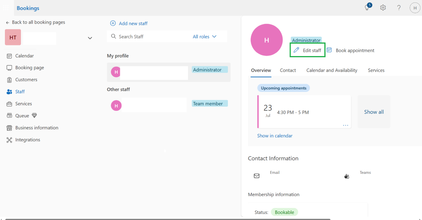Click the Other staff heading
Image resolution: width=422 pixels, height=220 pixels.
118,89
